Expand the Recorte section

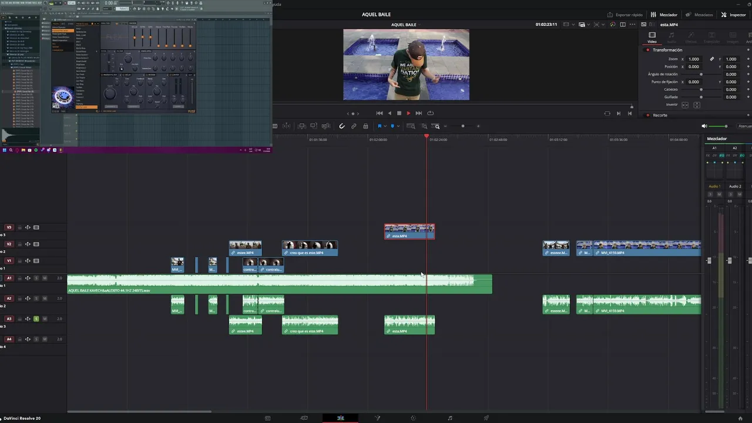pos(660,115)
